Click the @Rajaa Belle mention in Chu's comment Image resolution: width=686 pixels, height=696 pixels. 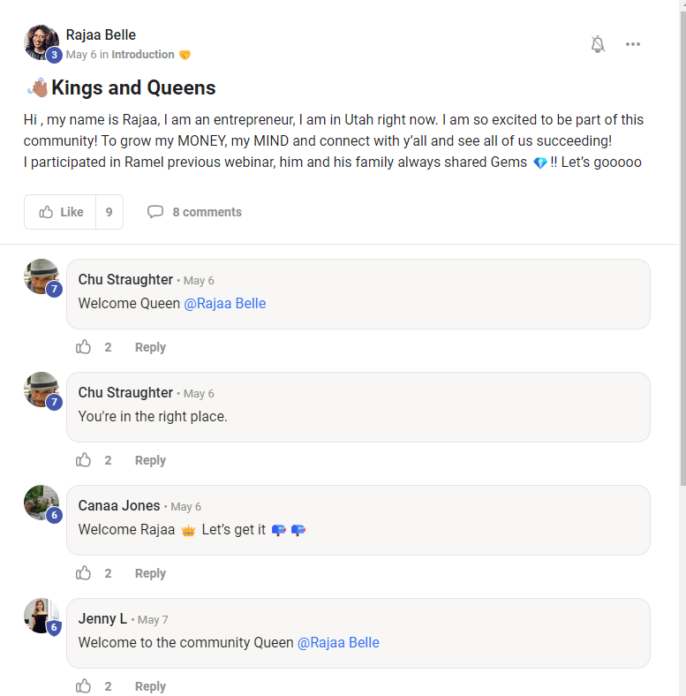pyautogui.click(x=224, y=303)
